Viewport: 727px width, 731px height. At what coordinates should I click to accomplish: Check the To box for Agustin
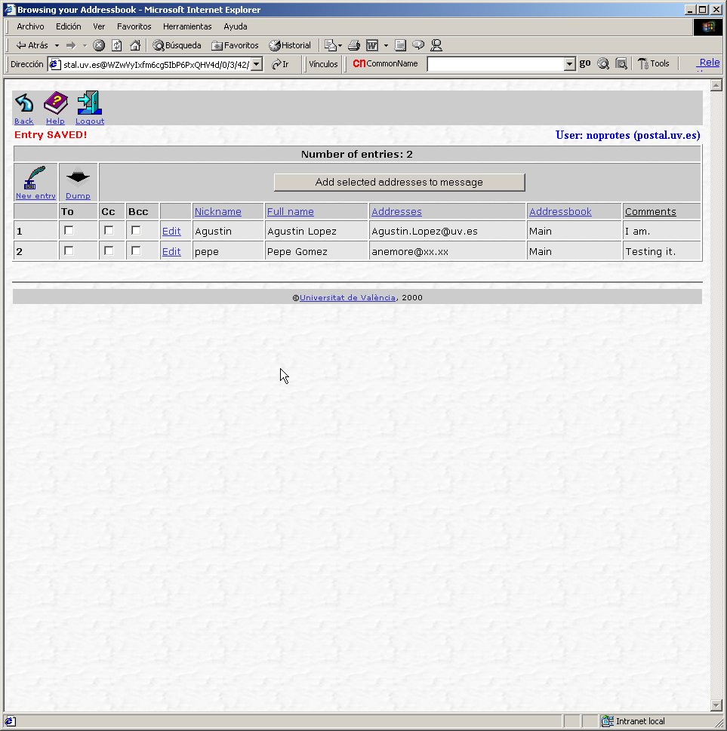(x=69, y=230)
